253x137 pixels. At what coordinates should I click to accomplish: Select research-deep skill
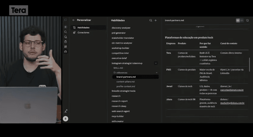119,106
